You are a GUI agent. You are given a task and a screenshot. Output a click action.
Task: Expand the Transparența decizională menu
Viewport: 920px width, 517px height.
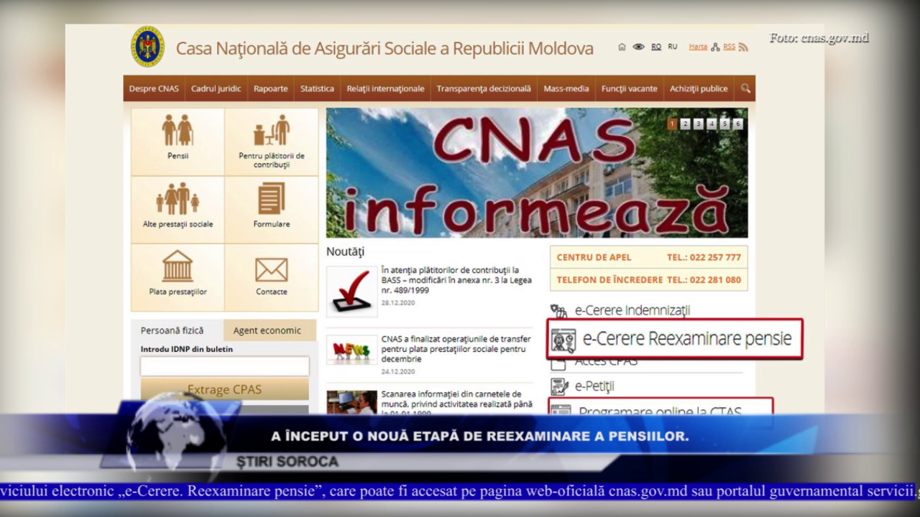click(484, 88)
